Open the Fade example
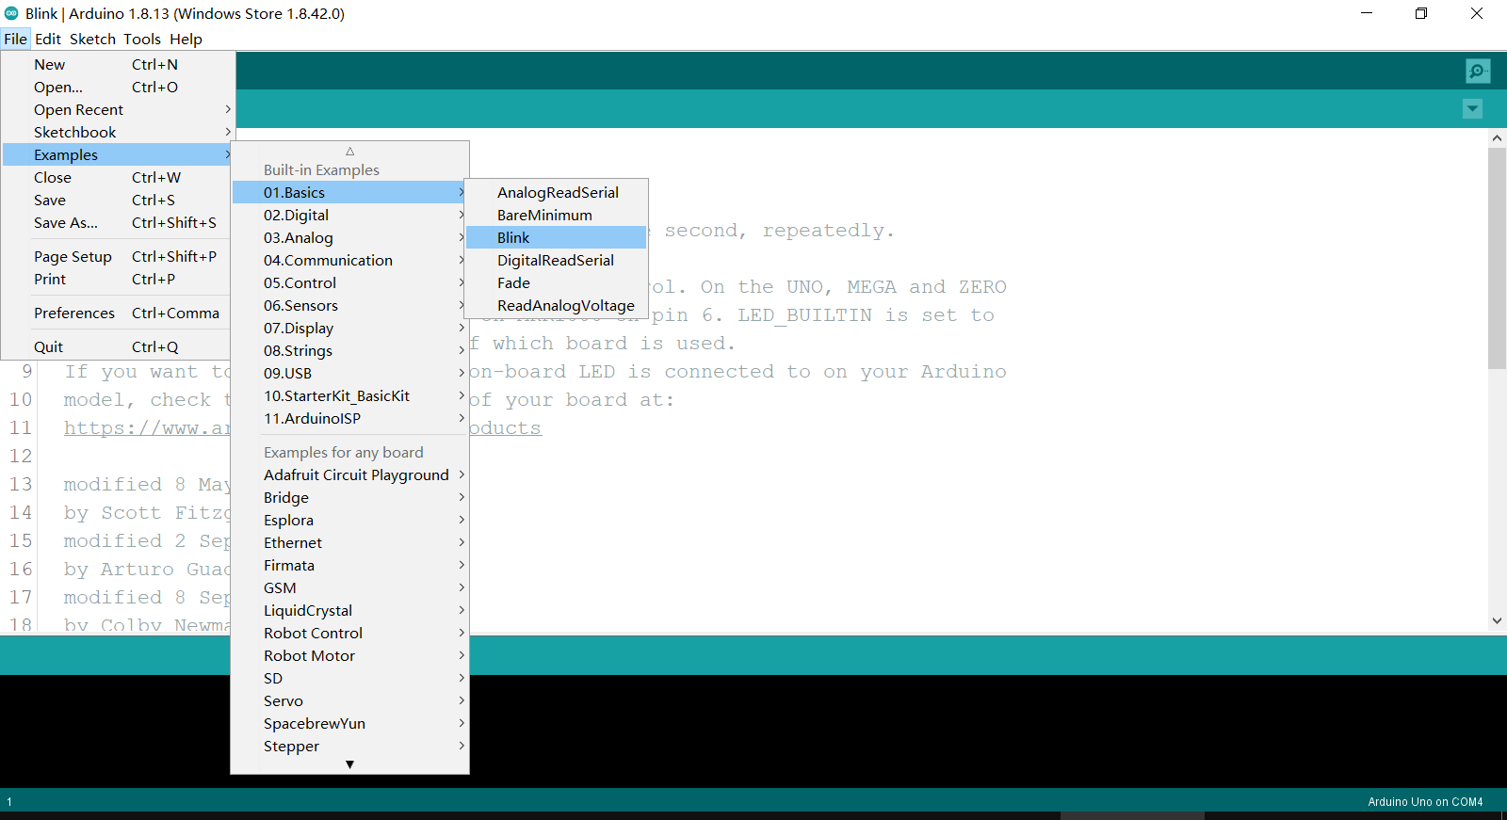1507x820 pixels. pos(557,282)
